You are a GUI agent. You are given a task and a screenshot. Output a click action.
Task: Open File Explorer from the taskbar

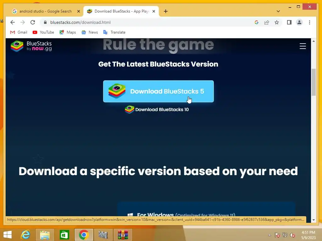[x=45, y=235]
